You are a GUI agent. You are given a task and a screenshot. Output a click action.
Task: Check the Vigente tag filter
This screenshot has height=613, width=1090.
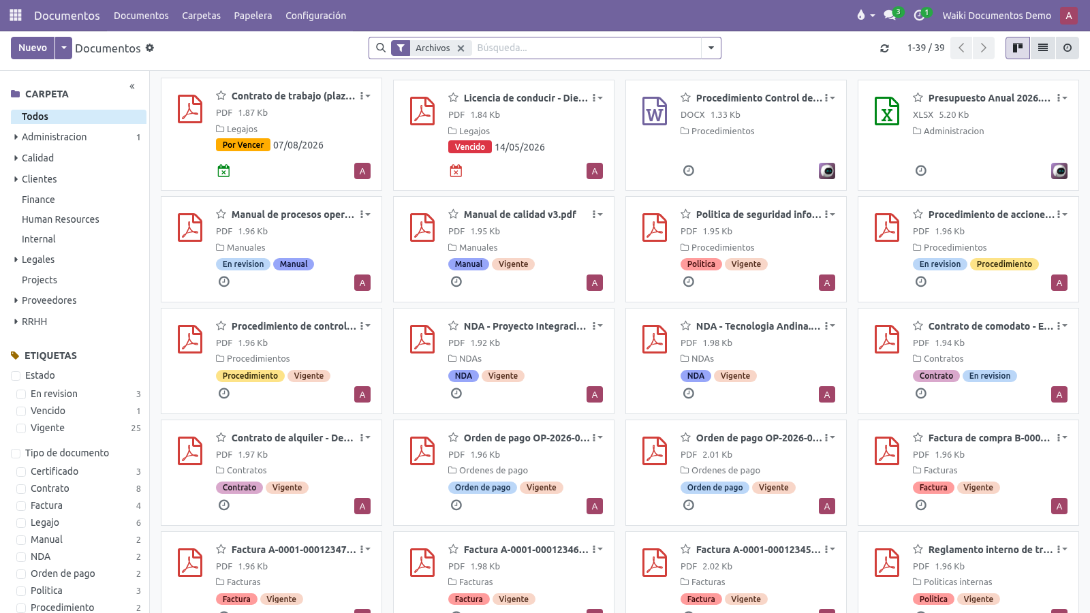click(21, 428)
